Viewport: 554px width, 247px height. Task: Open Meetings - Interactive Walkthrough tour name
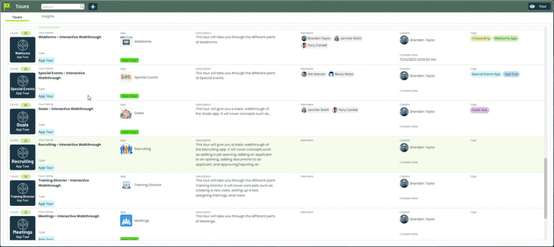(x=69, y=216)
